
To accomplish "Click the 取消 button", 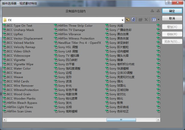I will [x=172, y=18].
